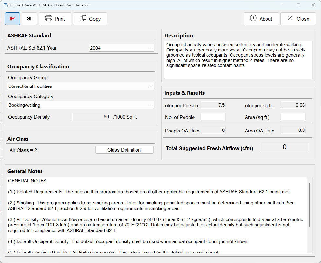Open the Air Class Definition

124,150
